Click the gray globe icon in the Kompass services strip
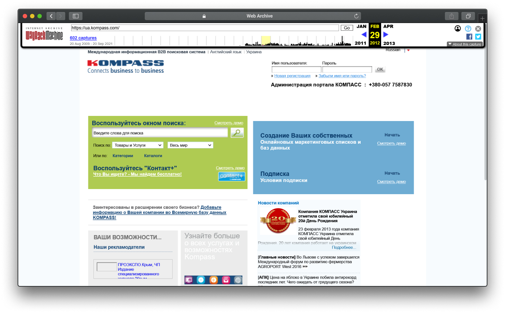 tap(239, 280)
